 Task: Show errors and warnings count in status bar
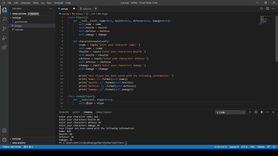(28, 147)
